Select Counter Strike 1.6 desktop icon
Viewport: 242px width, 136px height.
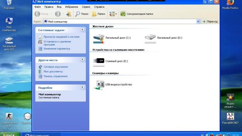point(9,120)
